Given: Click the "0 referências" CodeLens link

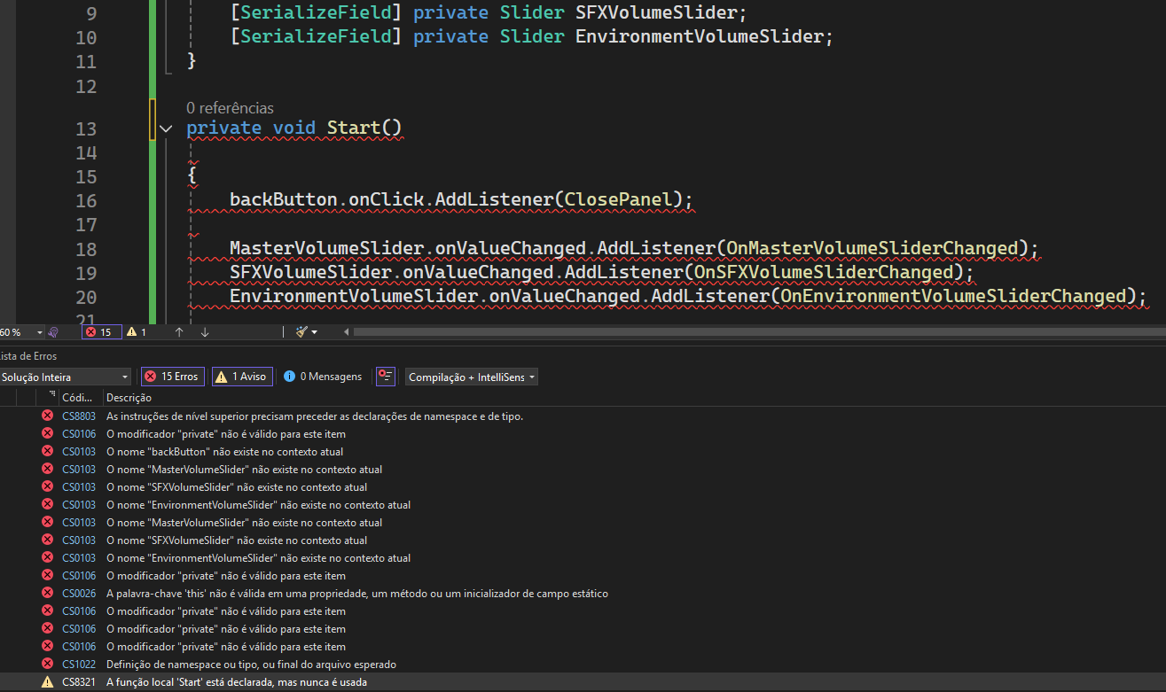Looking at the screenshot, I should tap(230, 107).
